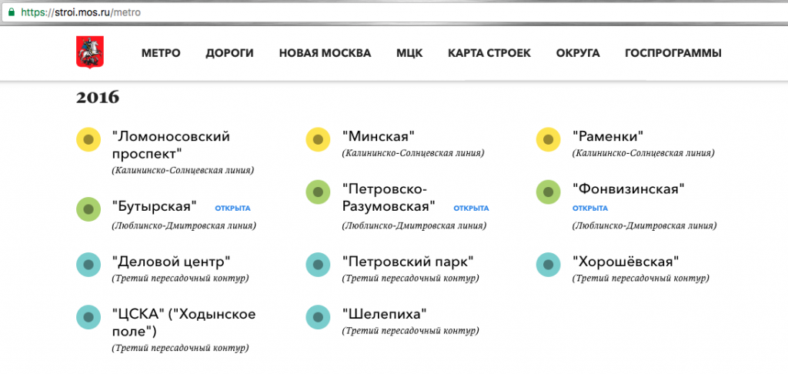
Task: Click the 2016 year heading
Action: (98, 98)
